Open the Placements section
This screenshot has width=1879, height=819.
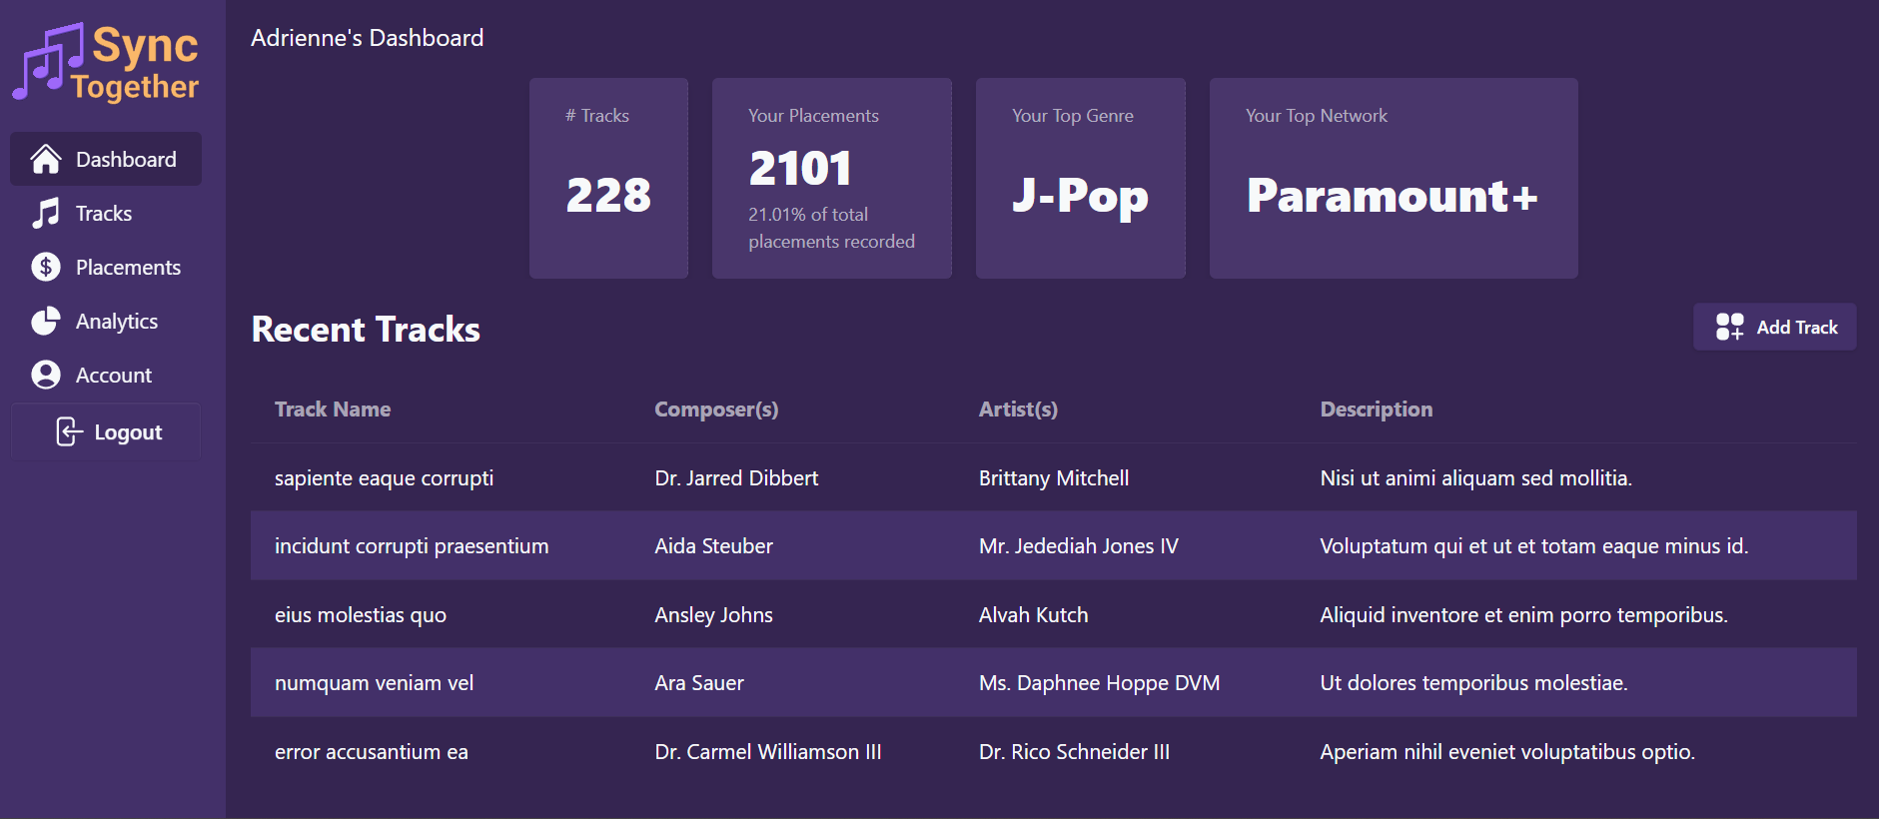tap(106, 267)
